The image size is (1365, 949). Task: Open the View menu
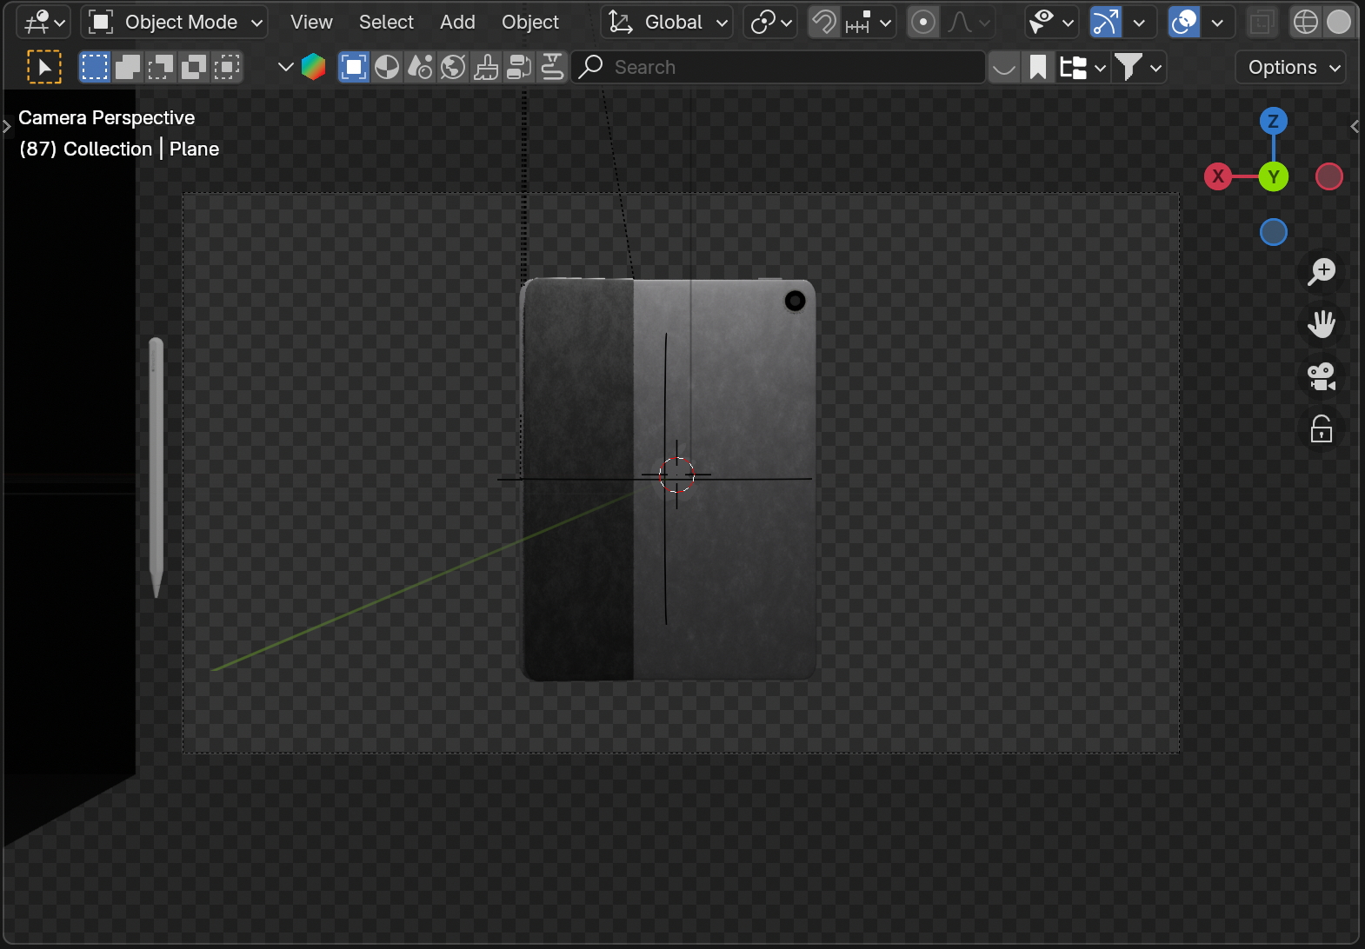(311, 23)
